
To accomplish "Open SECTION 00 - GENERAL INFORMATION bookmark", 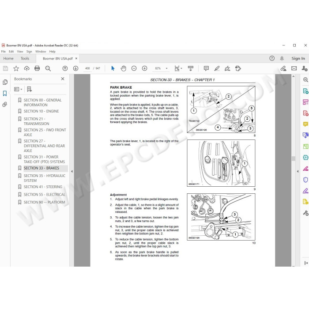I will click(42, 102).
